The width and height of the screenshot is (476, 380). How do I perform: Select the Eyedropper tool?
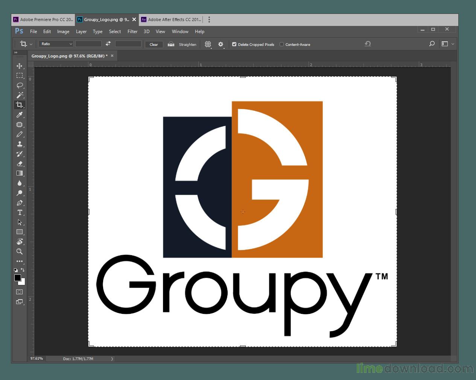pyautogui.click(x=20, y=115)
